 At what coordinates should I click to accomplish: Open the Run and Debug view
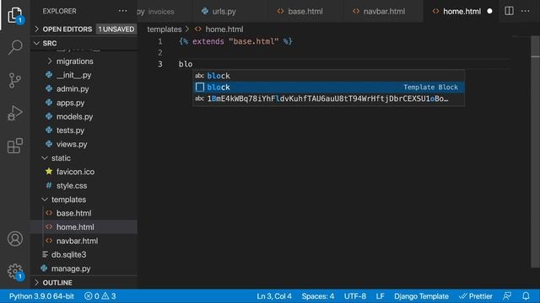[x=15, y=113]
